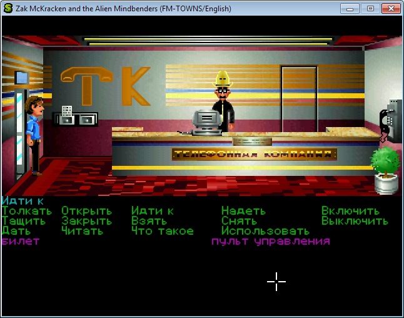This screenshot has width=404, height=318.
Task: Click the sign above the entrance door
Action: pos(22,78)
